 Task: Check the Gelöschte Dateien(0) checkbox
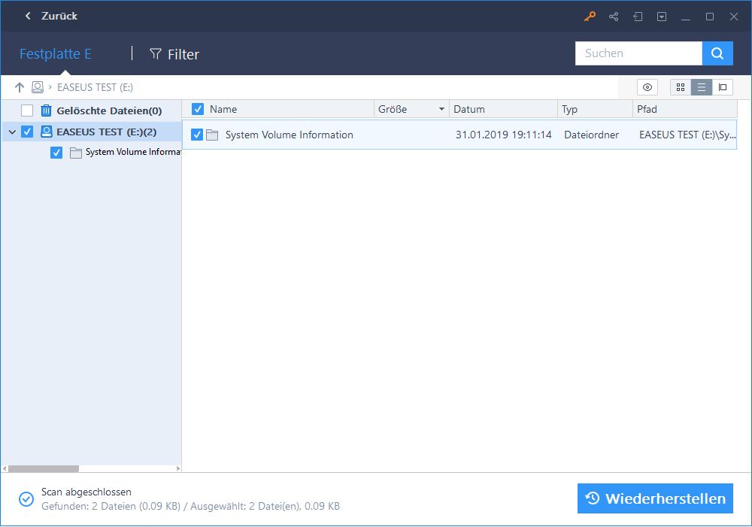pos(27,111)
